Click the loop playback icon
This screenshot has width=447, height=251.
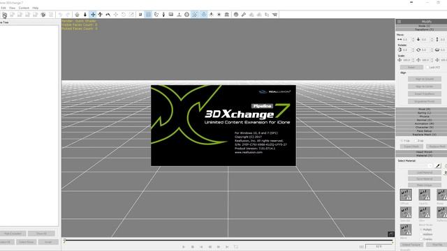[236, 247]
